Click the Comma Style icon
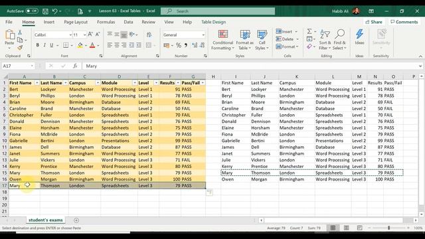The height and width of the screenshot is (239, 425). [186, 46]
